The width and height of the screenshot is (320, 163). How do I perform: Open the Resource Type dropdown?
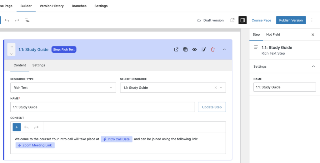63,88
